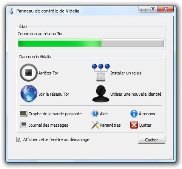Open the Voir le réseau Tor globe icon
This screenshot has width=182, height=169.
click(29, 93)
